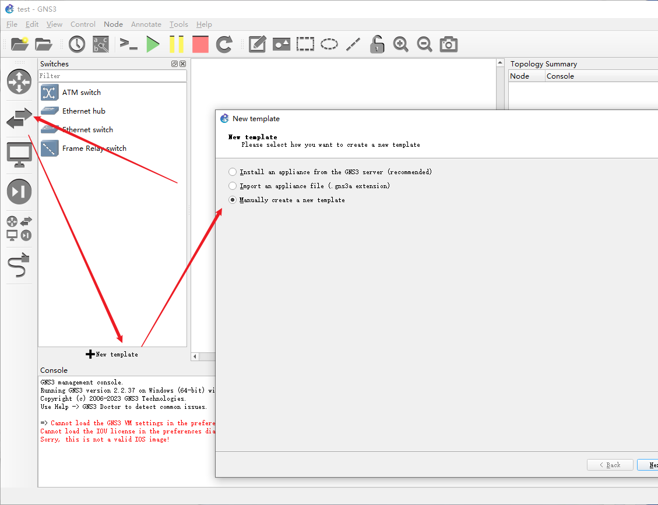Image resolution: width=658 pixels, height=505 pixels.
Task: Select Import an appliance file option
Action: click(309, 186)
